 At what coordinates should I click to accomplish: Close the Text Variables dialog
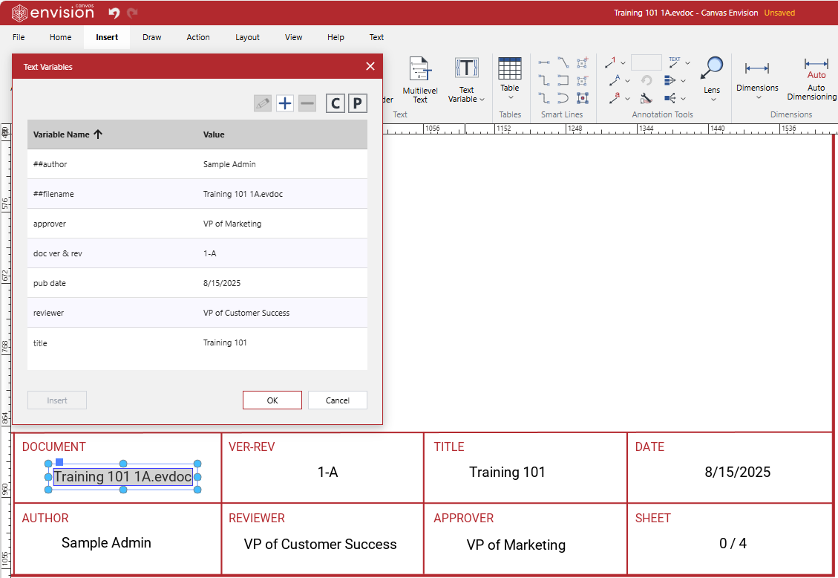point(370,66)
